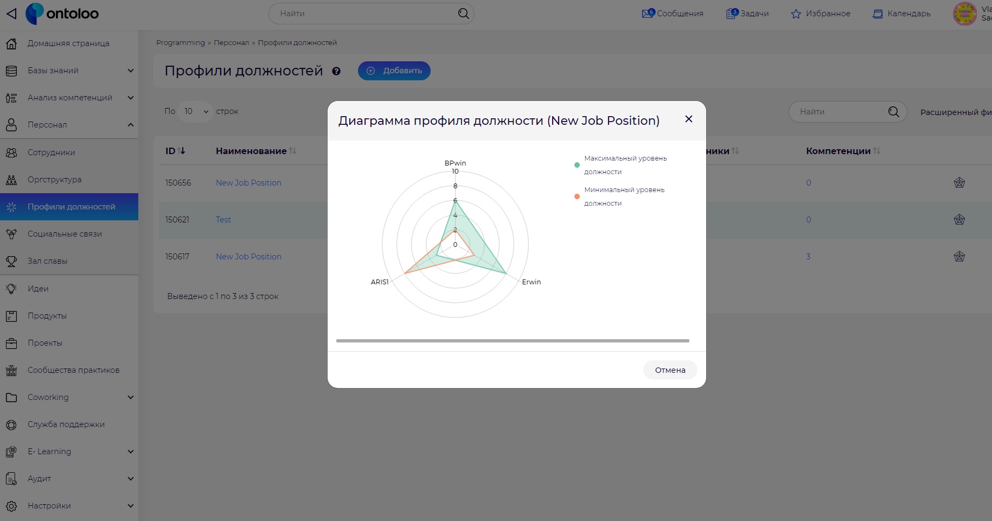Sort table by ID column arrows
The image size is (992, 521).
pyautogui.click(x=182, y=151)
